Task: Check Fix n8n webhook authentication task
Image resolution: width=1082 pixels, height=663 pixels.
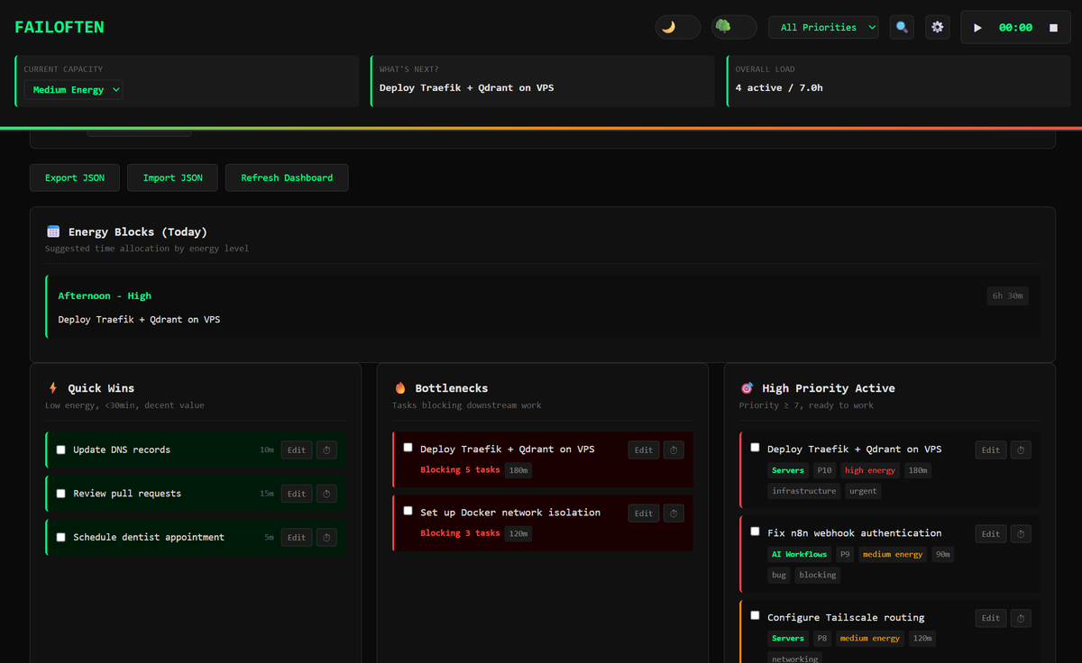Action: point(755,531)
